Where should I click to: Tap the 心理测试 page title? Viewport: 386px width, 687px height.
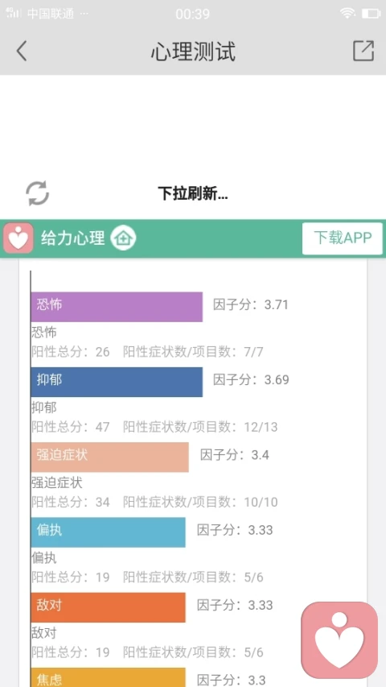click(193, 52)
